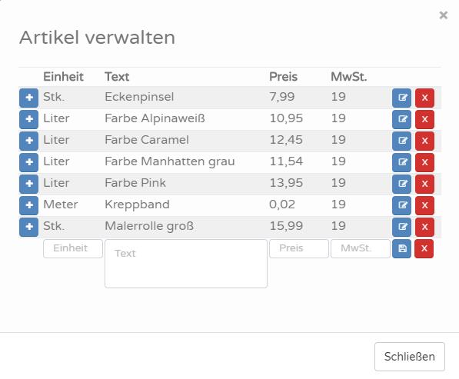
Task: Click the Schließen button
Action: pyautogui.click(x=410, y=357)
